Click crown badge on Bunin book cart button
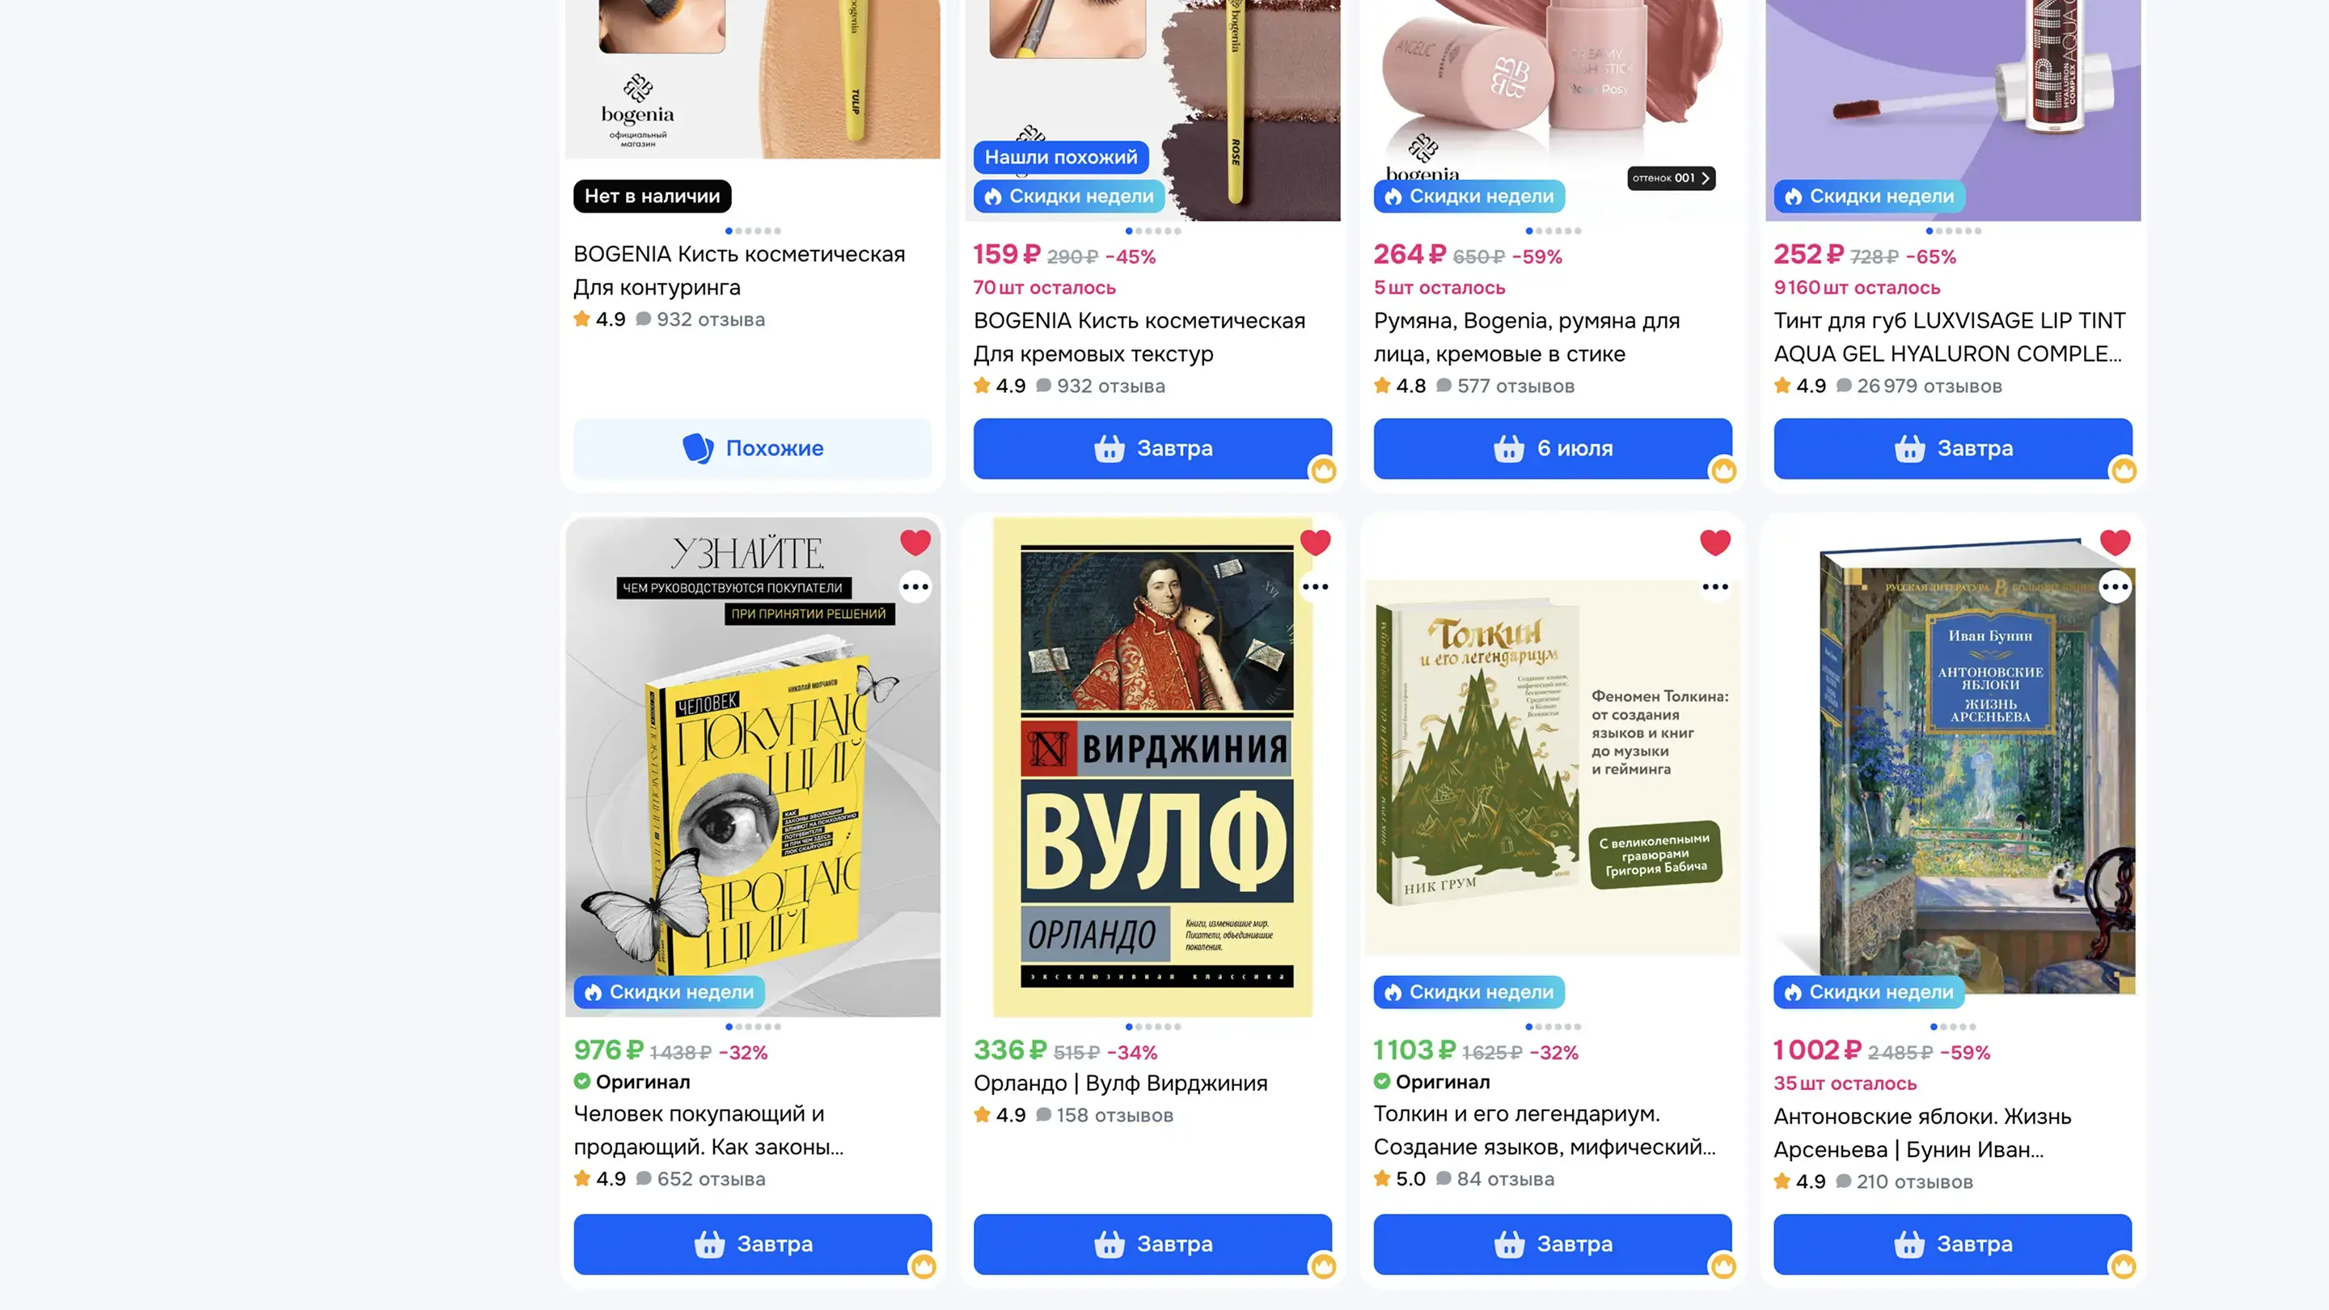 tap(2123, 1266)
